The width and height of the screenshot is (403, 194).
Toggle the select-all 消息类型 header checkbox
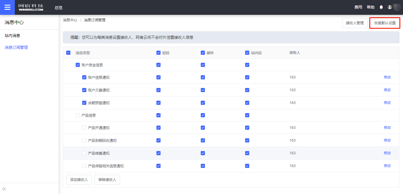68,53
